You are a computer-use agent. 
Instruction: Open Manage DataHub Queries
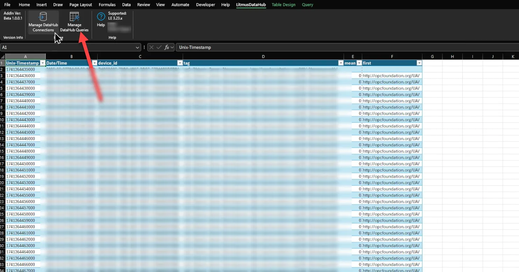click(74, 22)
